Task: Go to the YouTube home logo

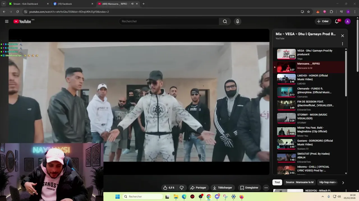Action: pyautogui.click(x=22, y=21)
